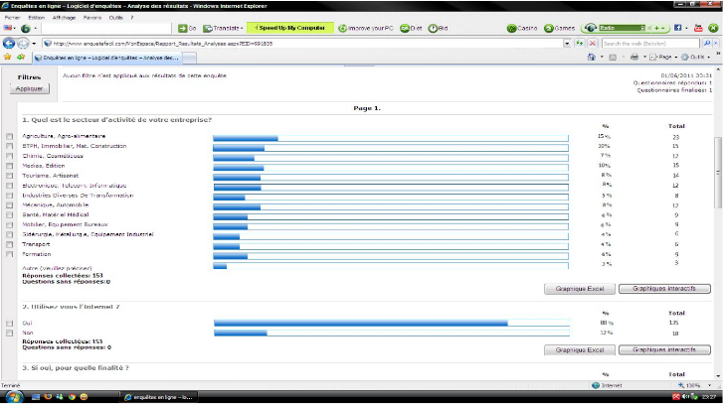Select the Oui checkbox for Internet question
723x404 pixels.
[10, 324]
